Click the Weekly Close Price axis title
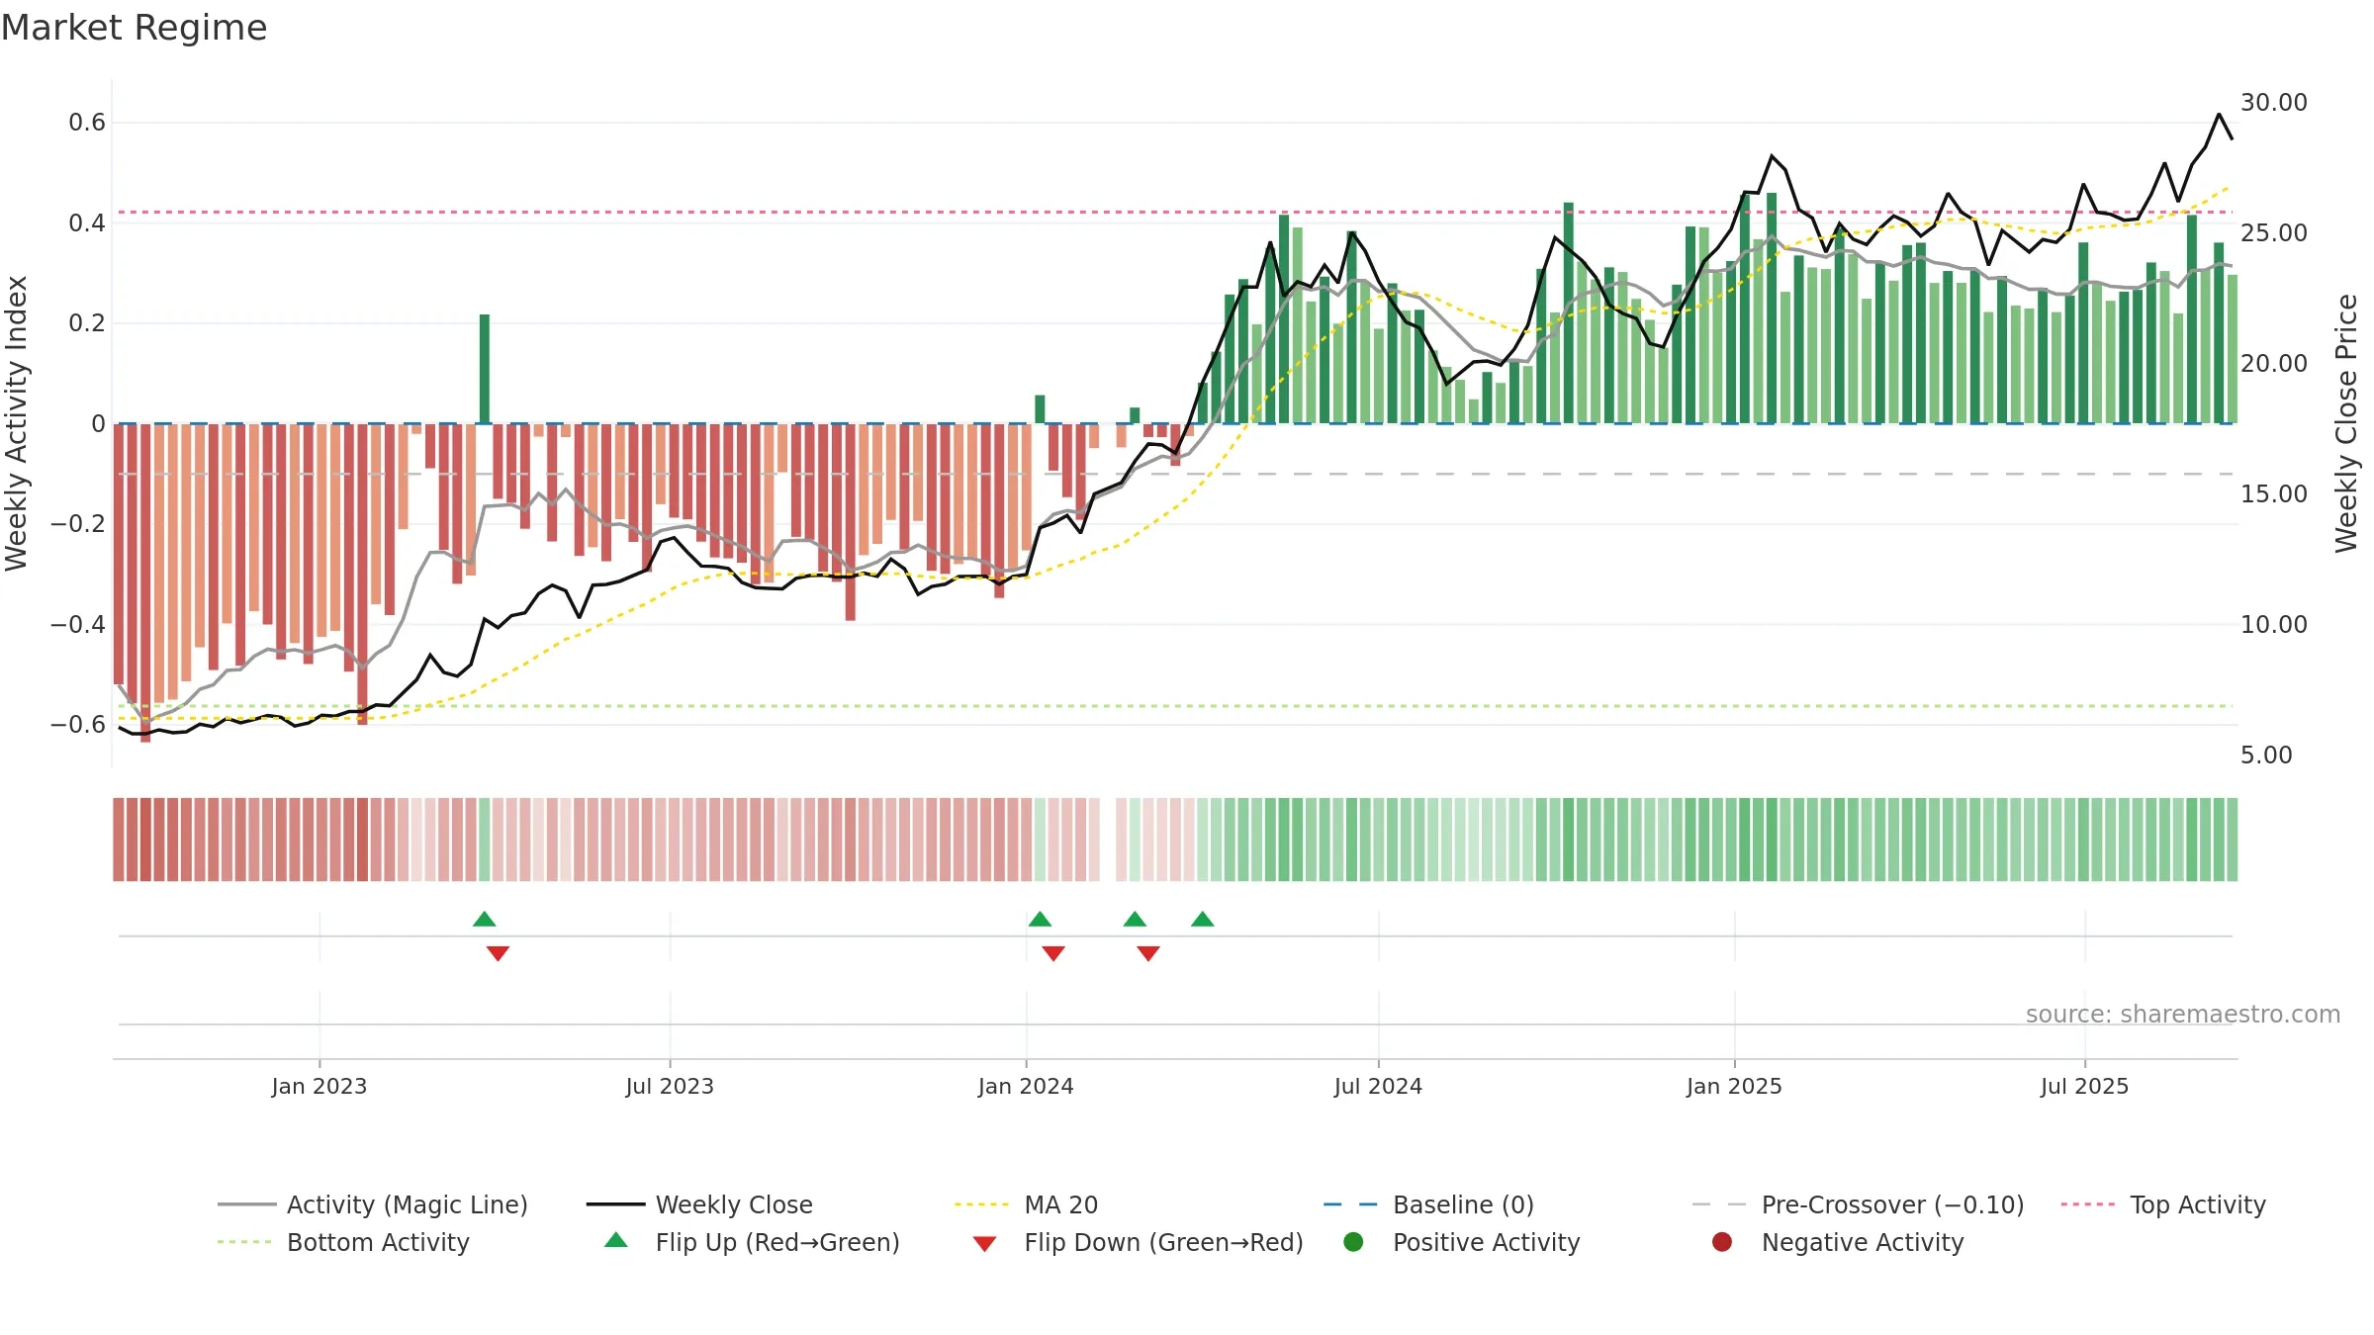Viewport: 2374px width, 1335px height. [2346, 423]
